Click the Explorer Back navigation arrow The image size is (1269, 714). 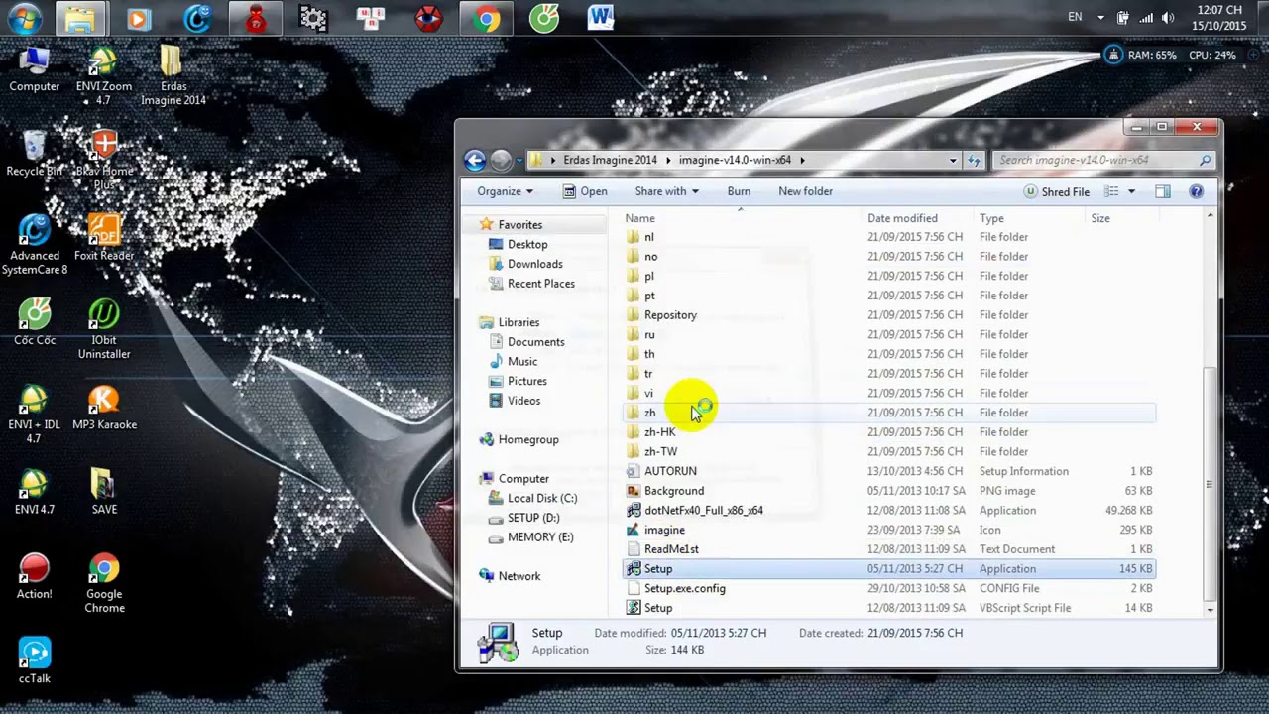coord(475,160)
